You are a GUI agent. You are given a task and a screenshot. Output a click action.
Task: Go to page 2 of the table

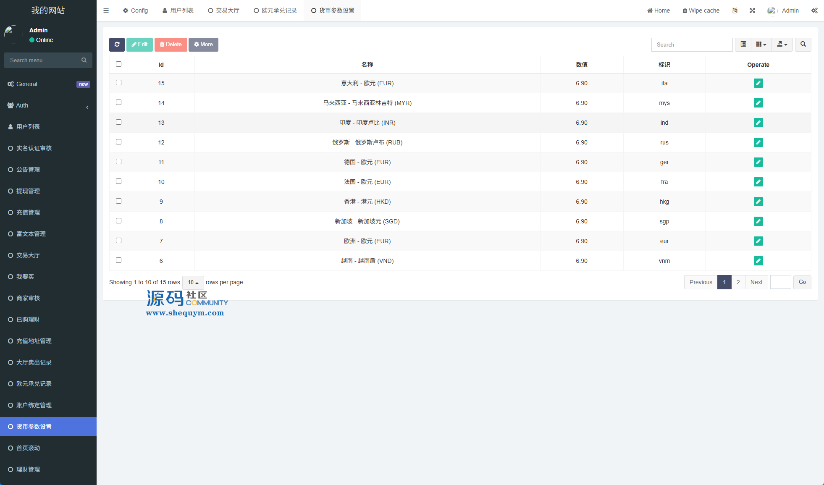tap(738, 282)
